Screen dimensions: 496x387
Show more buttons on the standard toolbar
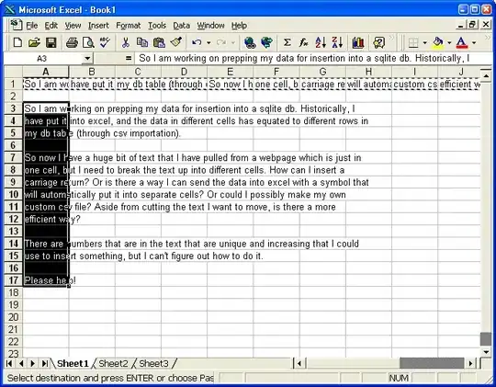click(x=391, y=39)
